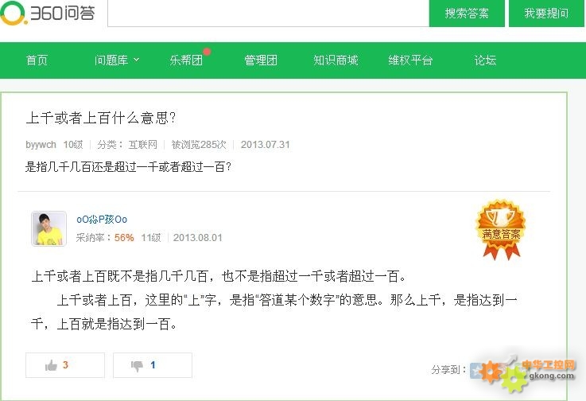Viewport: 586px width, 401px height.
Task: Open the 维权平台 menu item
Action: pyautogui.click(x=410, y=60)
